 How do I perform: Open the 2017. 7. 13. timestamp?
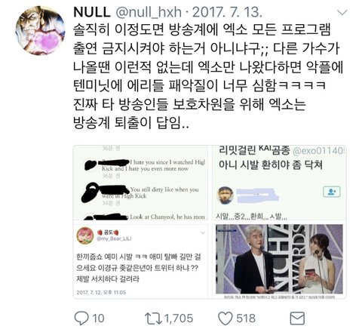pyautogui.click(x=227, y=12)
